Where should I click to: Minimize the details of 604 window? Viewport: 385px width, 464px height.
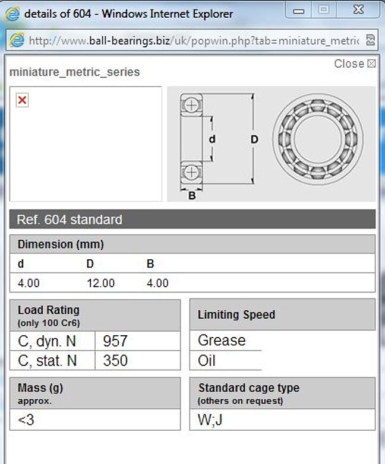click(299, 10)
